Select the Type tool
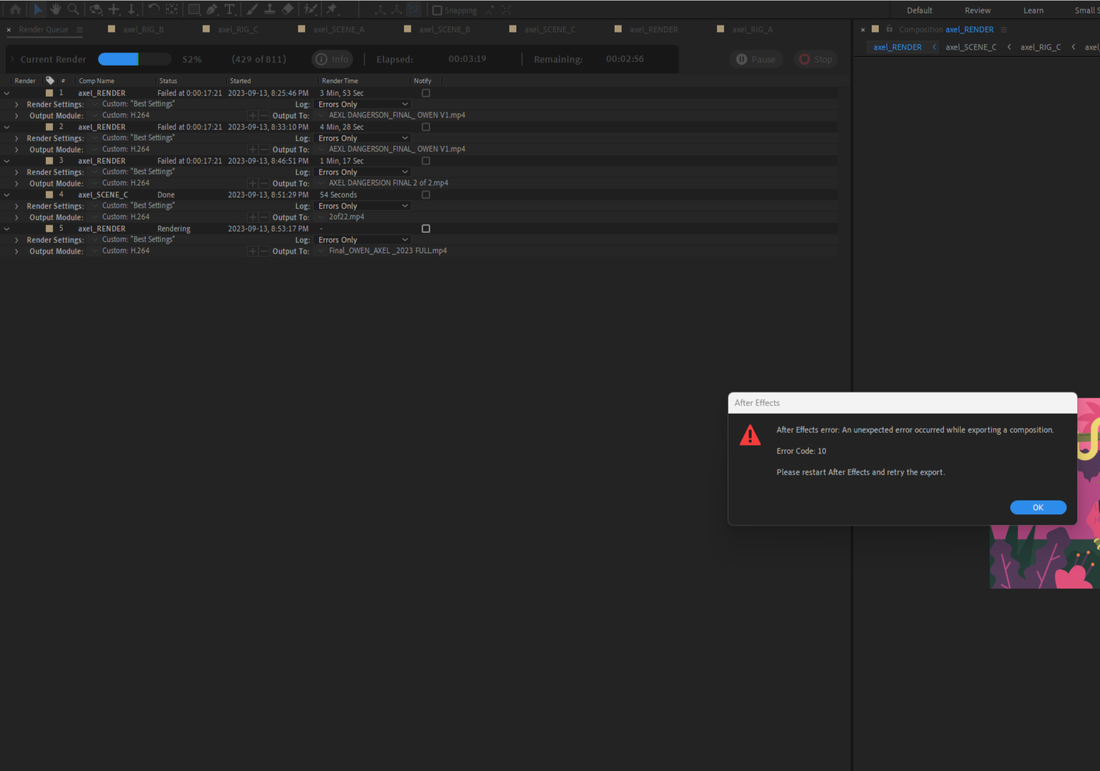The height and width of the screenshot is (771, 1100). [230, 9]
